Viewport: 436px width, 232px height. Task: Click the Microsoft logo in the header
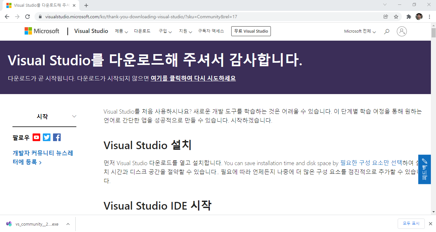(x=42, y=31)
